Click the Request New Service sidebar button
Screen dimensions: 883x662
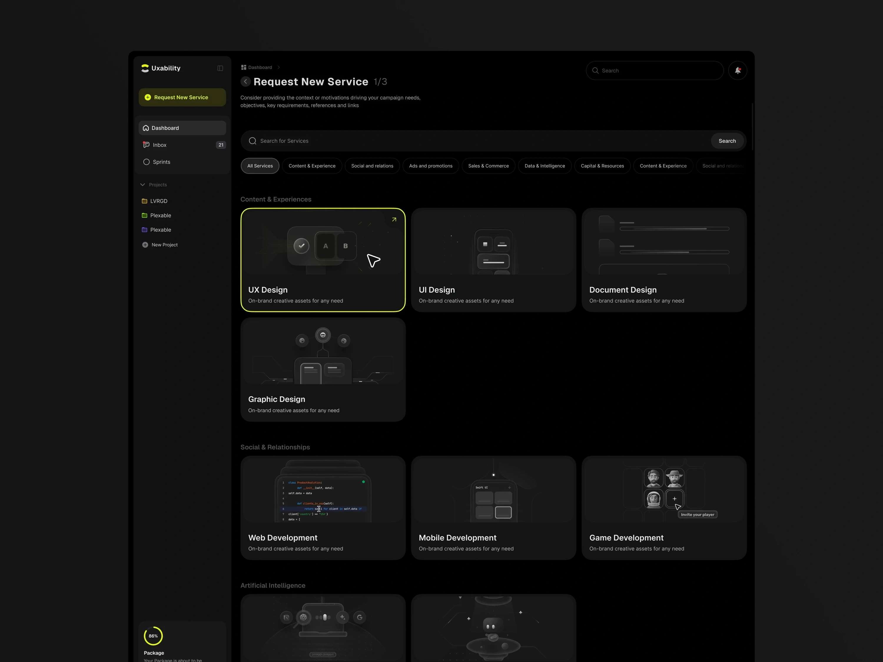[182, 97]
